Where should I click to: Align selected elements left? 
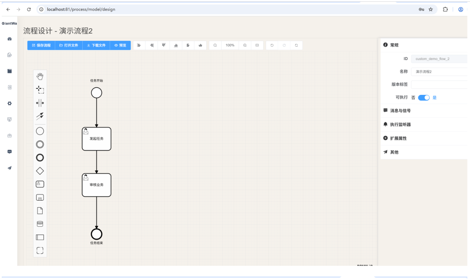coord(139,45)
